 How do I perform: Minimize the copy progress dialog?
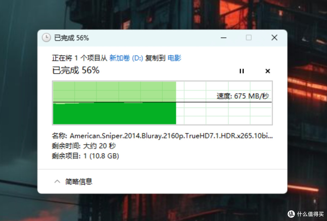(223, 38)
